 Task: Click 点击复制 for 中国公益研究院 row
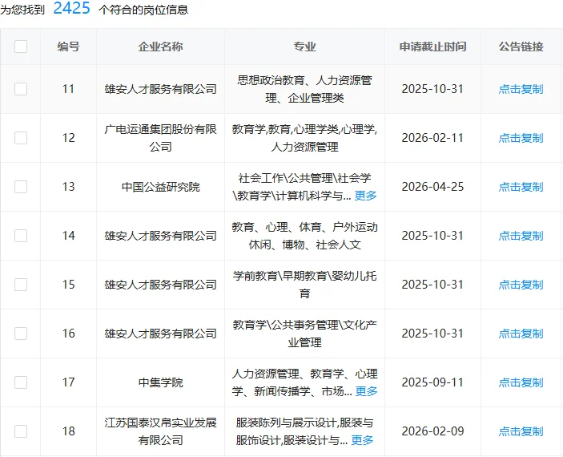pyautogui.click(x=521, y=187)
